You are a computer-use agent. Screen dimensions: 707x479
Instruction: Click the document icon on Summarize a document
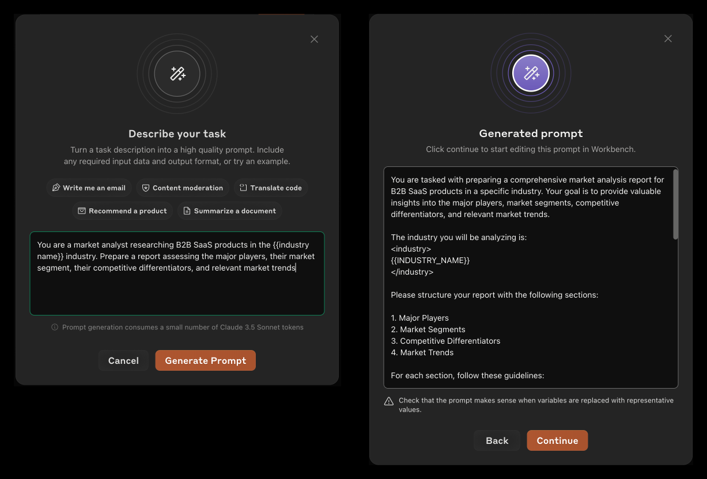point(187,211)
